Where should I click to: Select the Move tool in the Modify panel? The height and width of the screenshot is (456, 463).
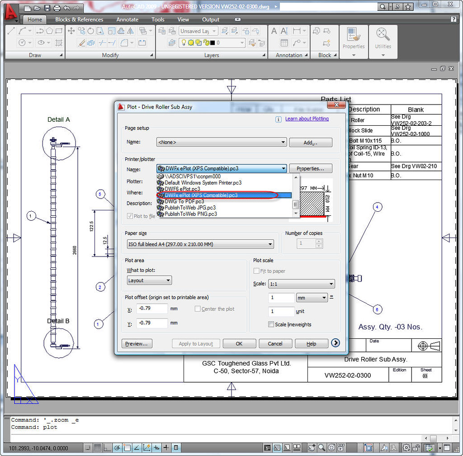71,31
